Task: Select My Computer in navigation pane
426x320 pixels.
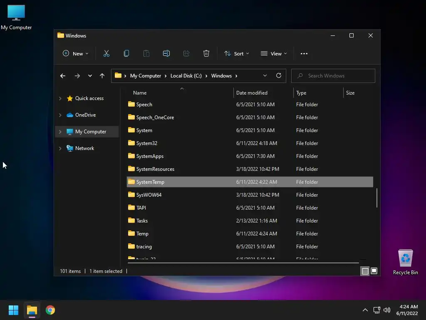Action: (90, 132)
